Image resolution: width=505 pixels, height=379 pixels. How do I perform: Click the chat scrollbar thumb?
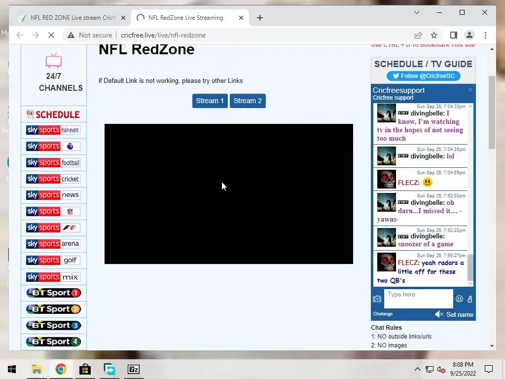470,267
